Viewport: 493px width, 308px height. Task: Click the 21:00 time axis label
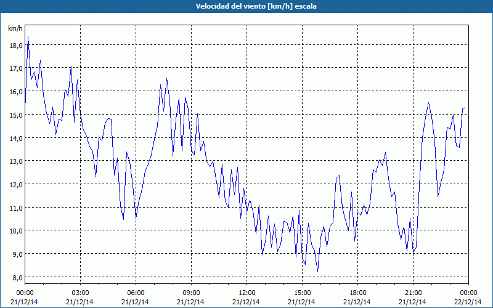[413, 293]
